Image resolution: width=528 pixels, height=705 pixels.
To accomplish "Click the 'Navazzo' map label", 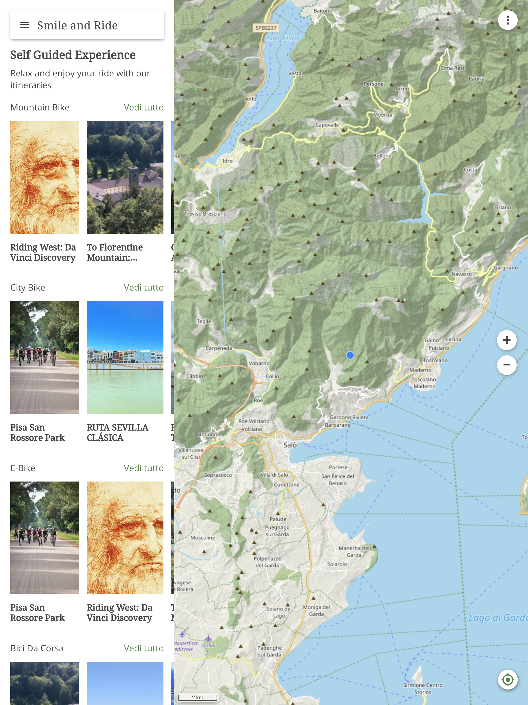I will click(x=462, y=274).
